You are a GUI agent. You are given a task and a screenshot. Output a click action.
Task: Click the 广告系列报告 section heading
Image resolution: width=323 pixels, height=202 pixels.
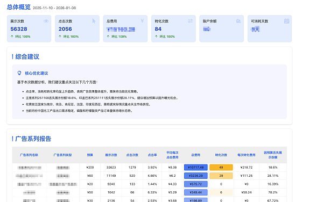(33, 139)
